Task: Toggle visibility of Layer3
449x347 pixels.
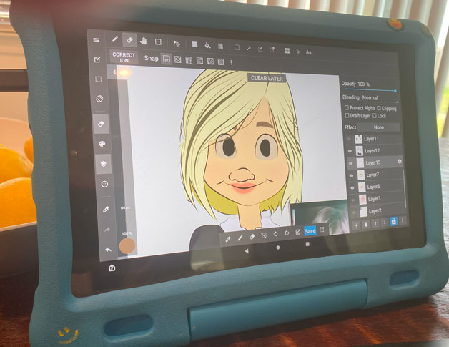Action: 353,200
